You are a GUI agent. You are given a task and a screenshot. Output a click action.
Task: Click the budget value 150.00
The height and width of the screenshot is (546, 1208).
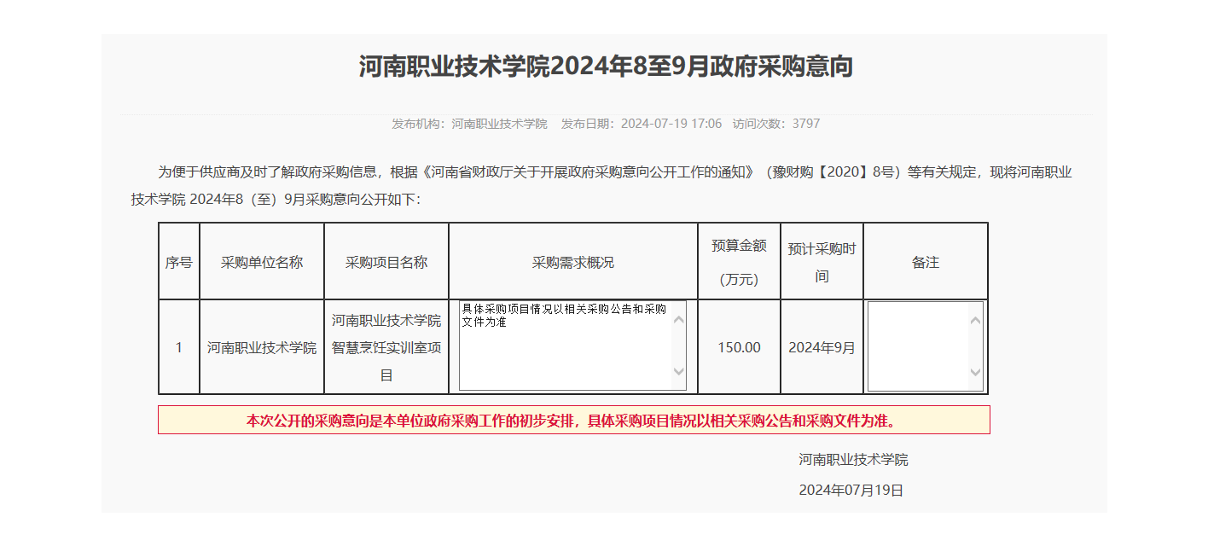point(739,347)
